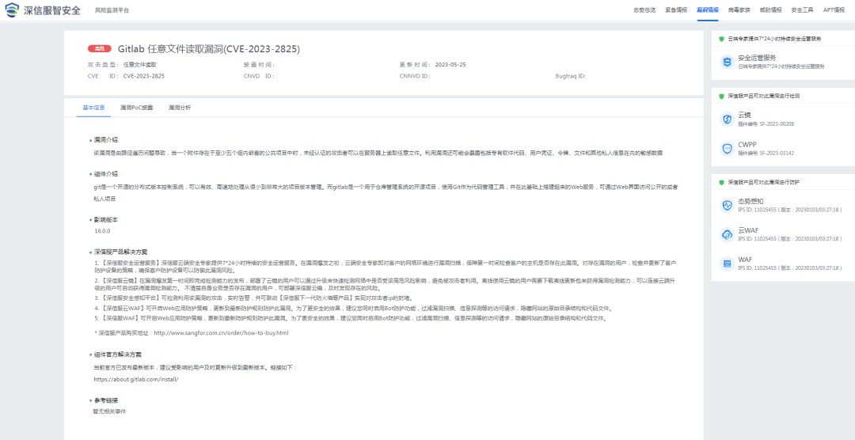Open the WAF product title
855x440 pixels.
point(745,260)
